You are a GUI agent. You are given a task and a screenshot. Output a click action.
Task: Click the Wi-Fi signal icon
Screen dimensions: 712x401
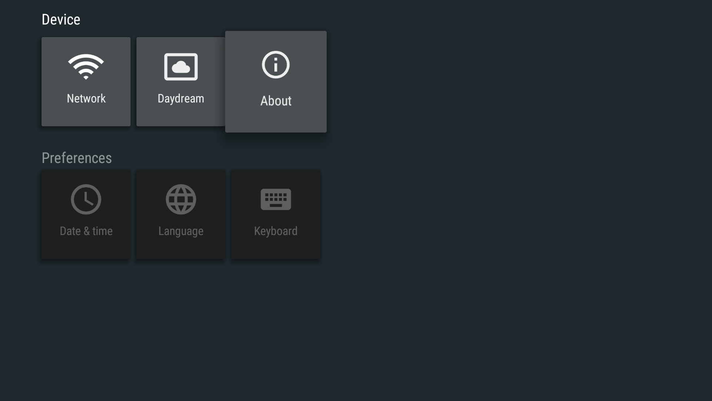86,67
